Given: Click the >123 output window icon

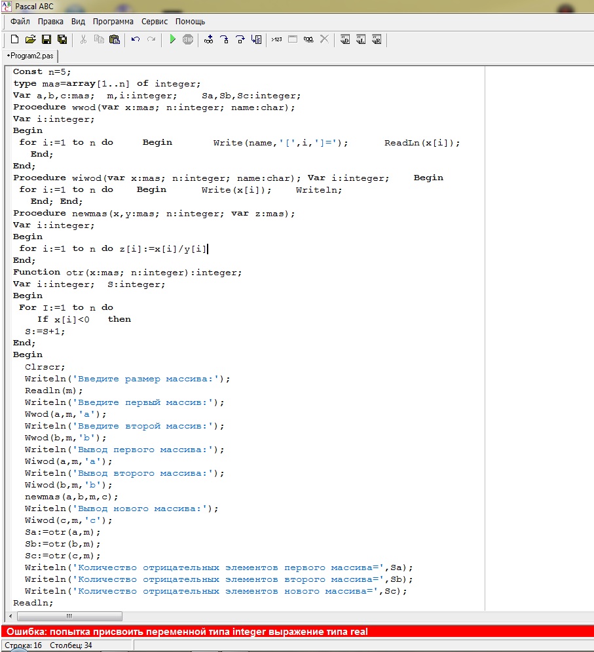Looking at the screenshot, I should click(276, 39).
